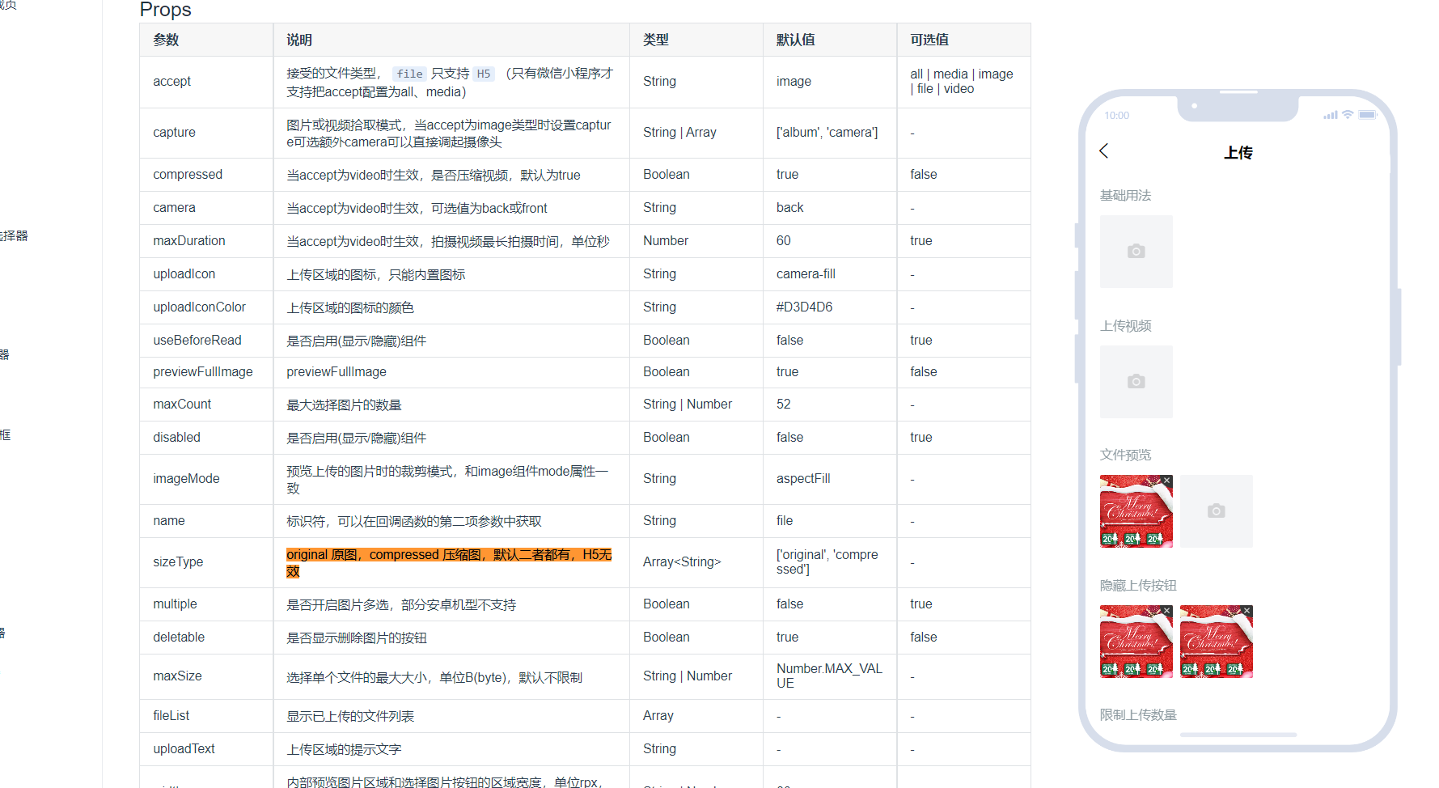Click the camera upload box in 文件预览

point(1216,511)
